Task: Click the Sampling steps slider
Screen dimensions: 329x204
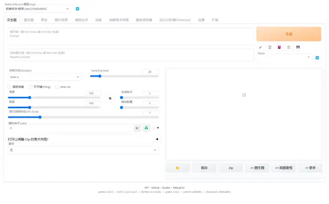Action: [125, 76]
